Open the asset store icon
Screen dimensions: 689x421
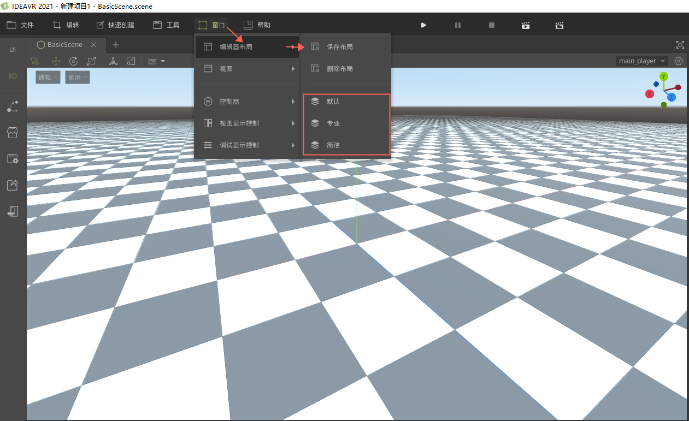click(13, 133)
